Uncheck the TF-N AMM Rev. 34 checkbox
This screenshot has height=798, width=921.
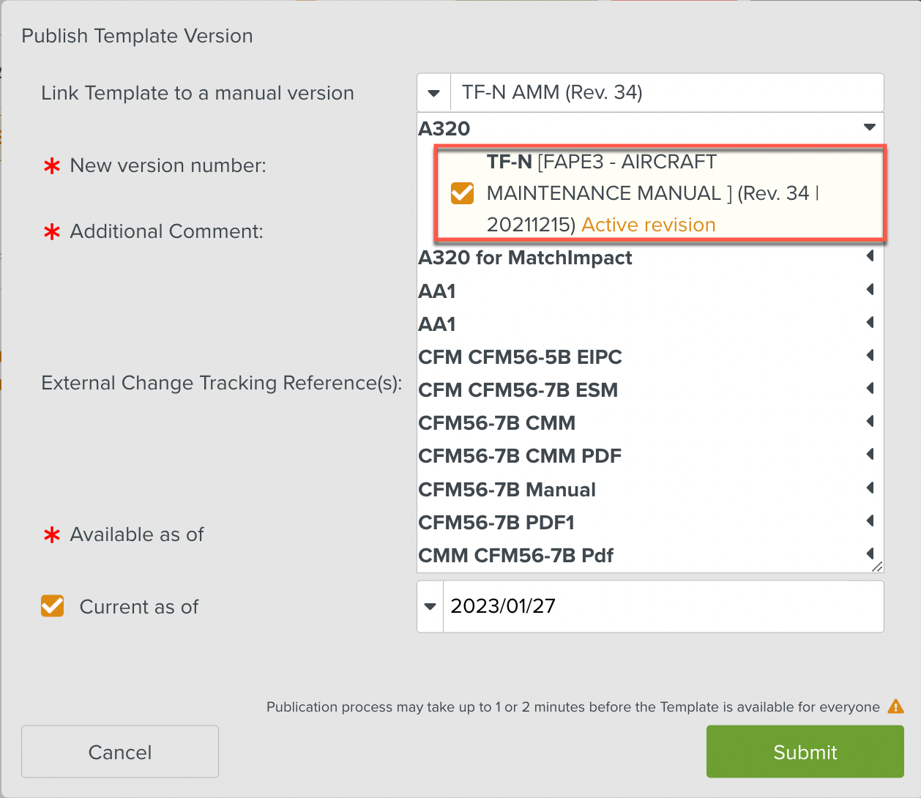click(462, 193)
